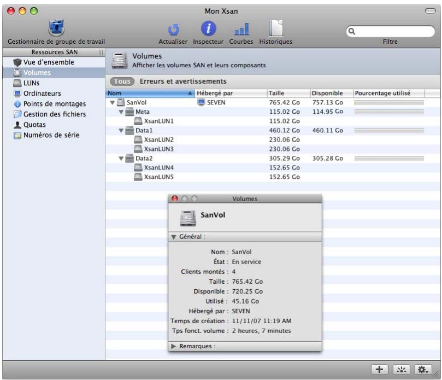Click the Meta storage pool icon
The width and height of the screenshot is (442, 380).
click(129, 112)
